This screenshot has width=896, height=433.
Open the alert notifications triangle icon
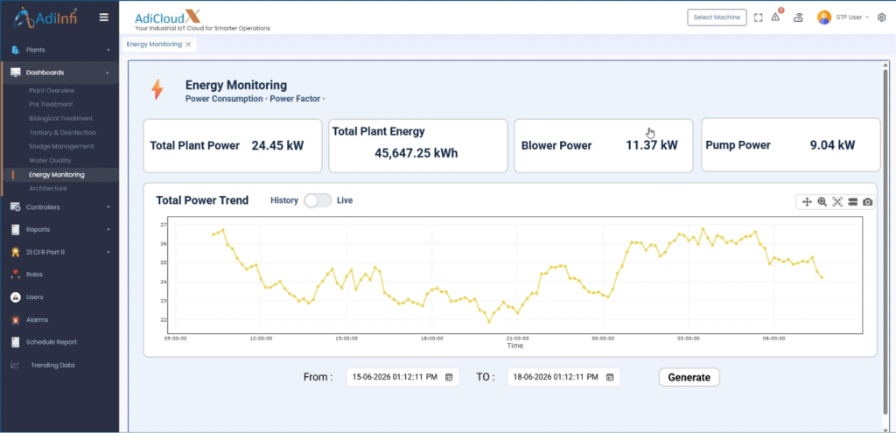(x=775, y=17)
